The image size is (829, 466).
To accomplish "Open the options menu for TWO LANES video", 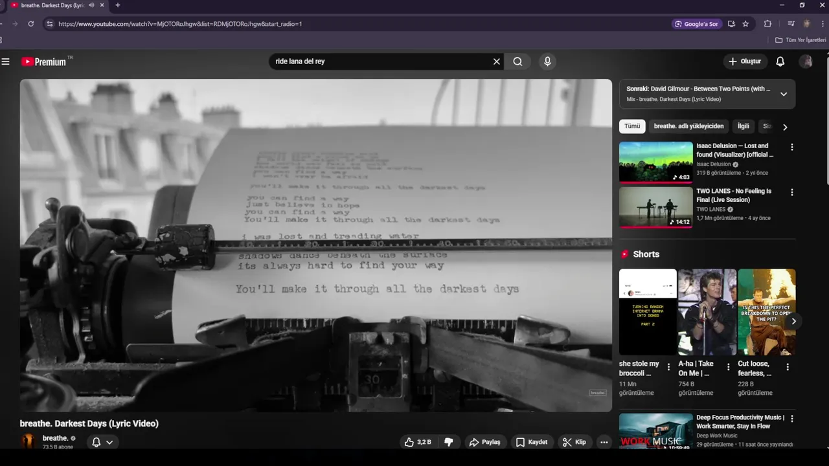I will click(791, 193).
